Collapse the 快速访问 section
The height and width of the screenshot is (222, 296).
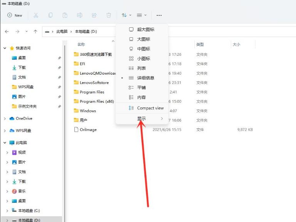pos(5,48)
